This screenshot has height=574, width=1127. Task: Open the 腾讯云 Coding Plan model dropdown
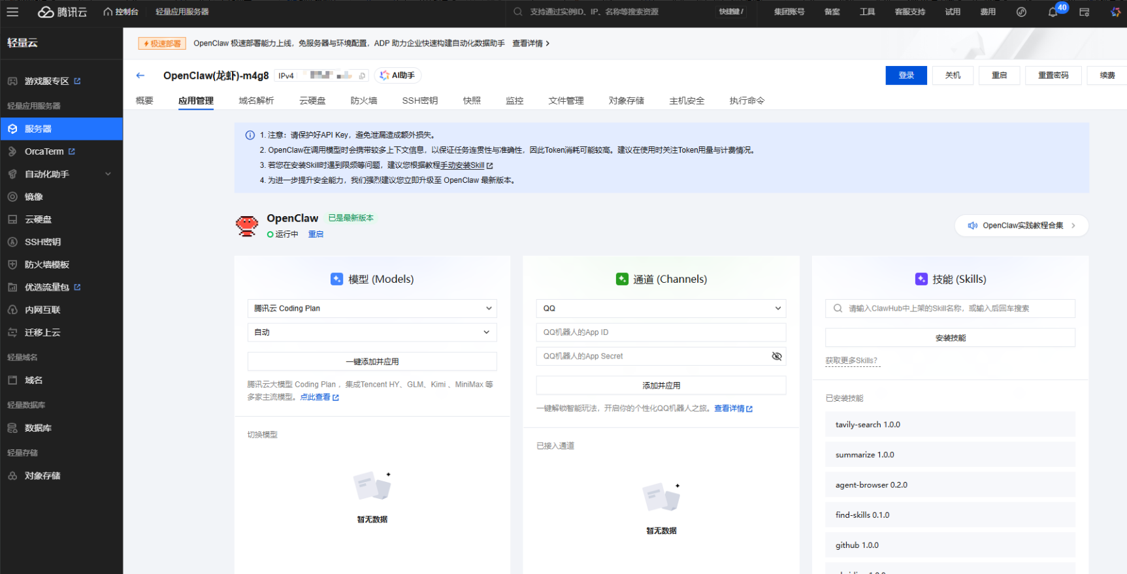tap(372, 308)
